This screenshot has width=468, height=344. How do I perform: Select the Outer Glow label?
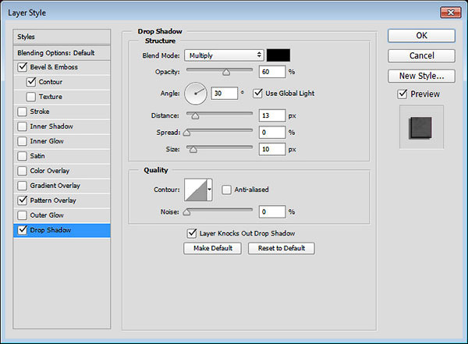pyautogui.click(x=47, y=215)
